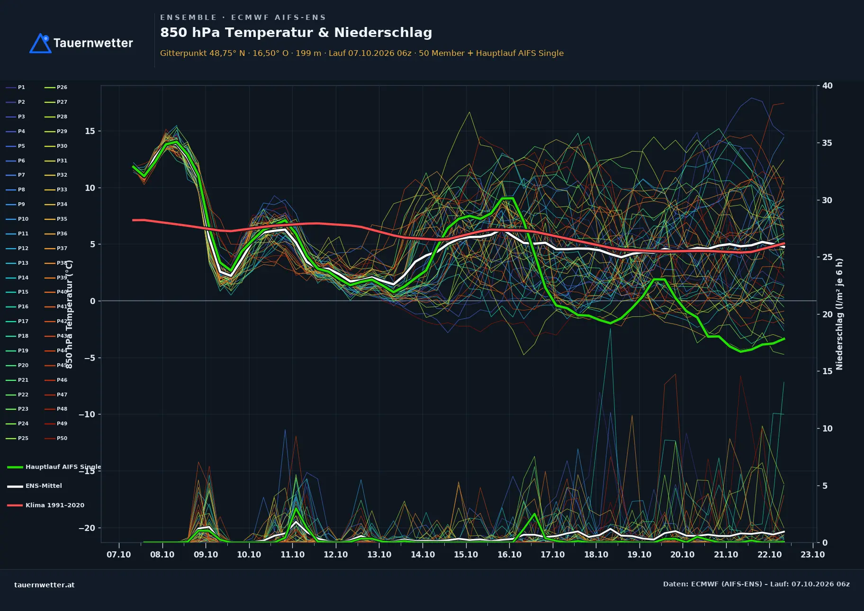Click the 'ENSEMBLE · ECMWF AIFS-ENS' header line
The width and height of the screenshot is (864, 611).
pyautogui.click(x=243, y=18)
